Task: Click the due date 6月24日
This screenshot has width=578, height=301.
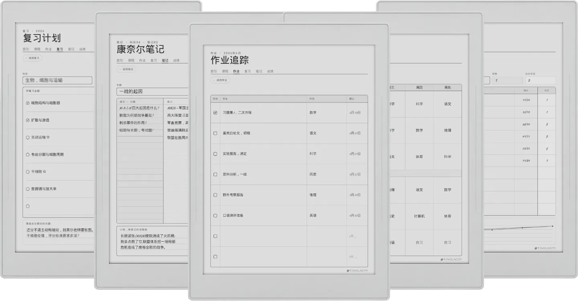Action: click(355, 154)
